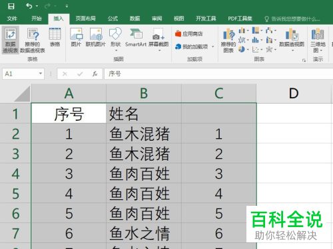Open the 三维地图 3D map tool
The width and height of the screenshot is (333, 249).
(318, 40)
